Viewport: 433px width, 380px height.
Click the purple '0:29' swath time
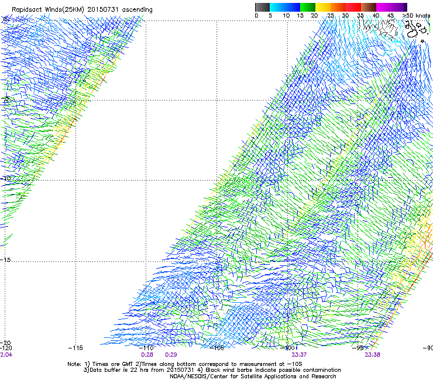pyautogui.click(x=171, y=355)
